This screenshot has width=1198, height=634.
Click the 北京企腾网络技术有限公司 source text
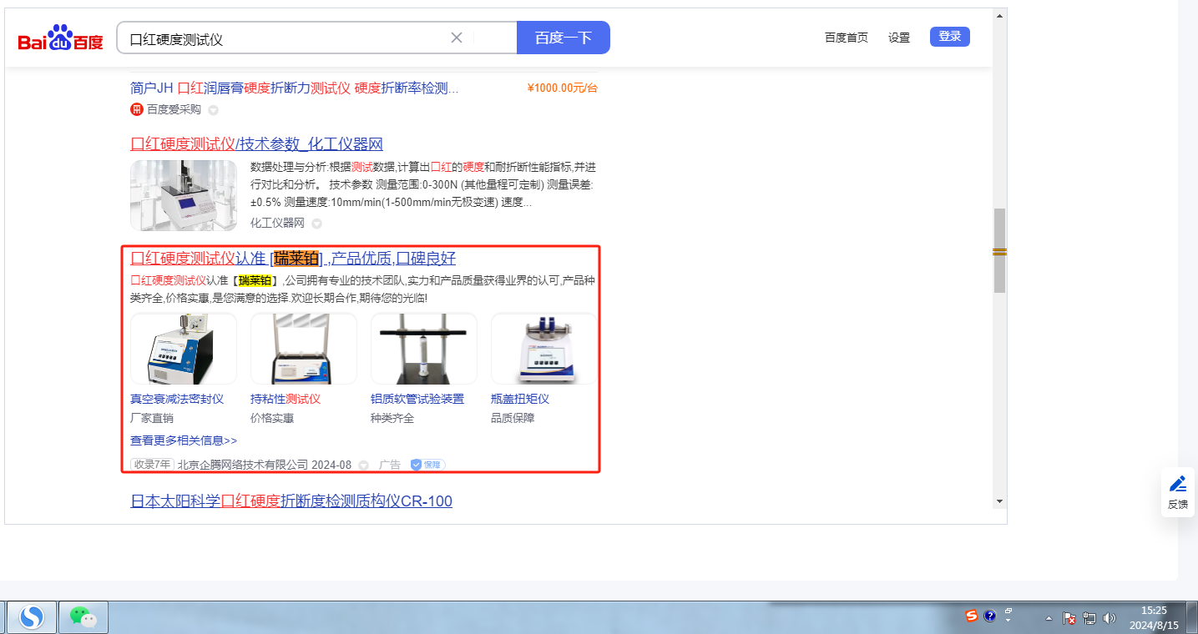pyautogui.click(x=243, y=465)
